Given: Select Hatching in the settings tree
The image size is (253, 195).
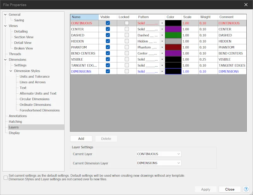Looking at the screenshot, I should [x=15, y=121].
